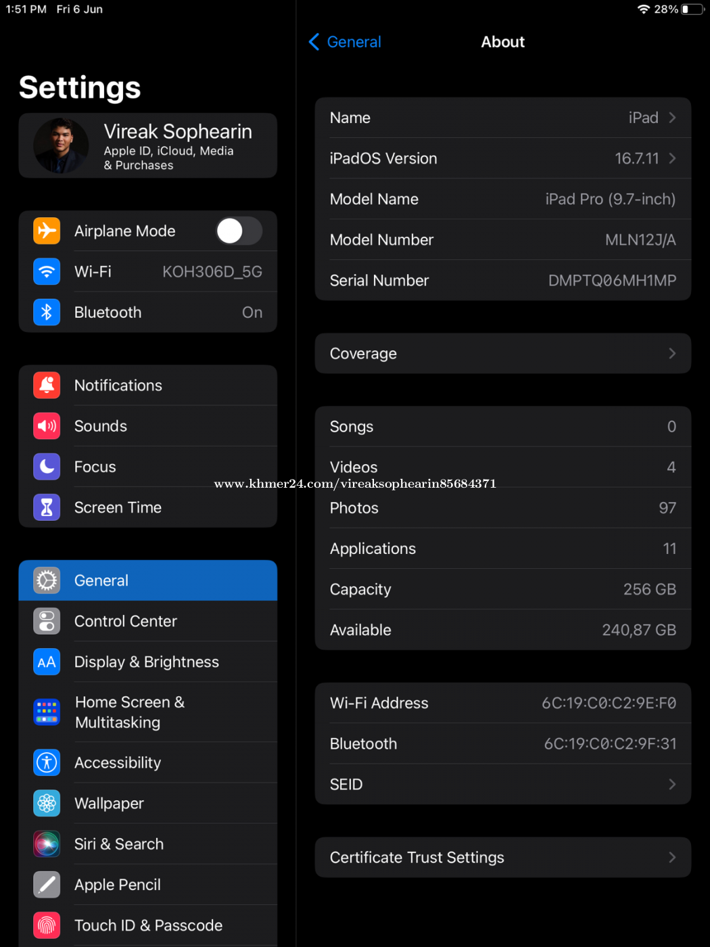
Task: Open Home Screen & Multitasking settings
Action: 148,712
